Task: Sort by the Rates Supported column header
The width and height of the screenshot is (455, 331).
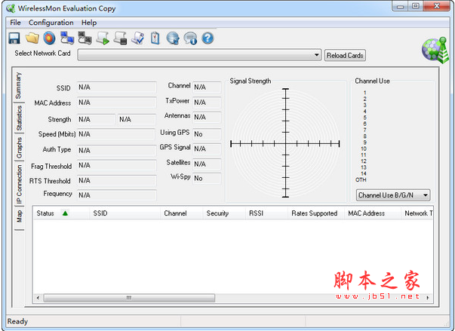Action: click(315, 213)
